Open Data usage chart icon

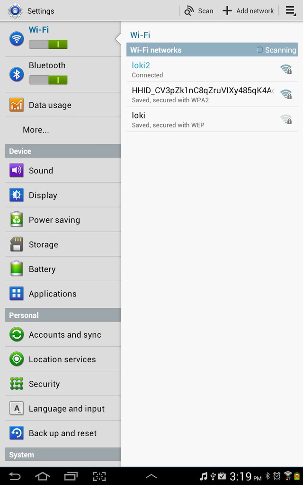17,105
